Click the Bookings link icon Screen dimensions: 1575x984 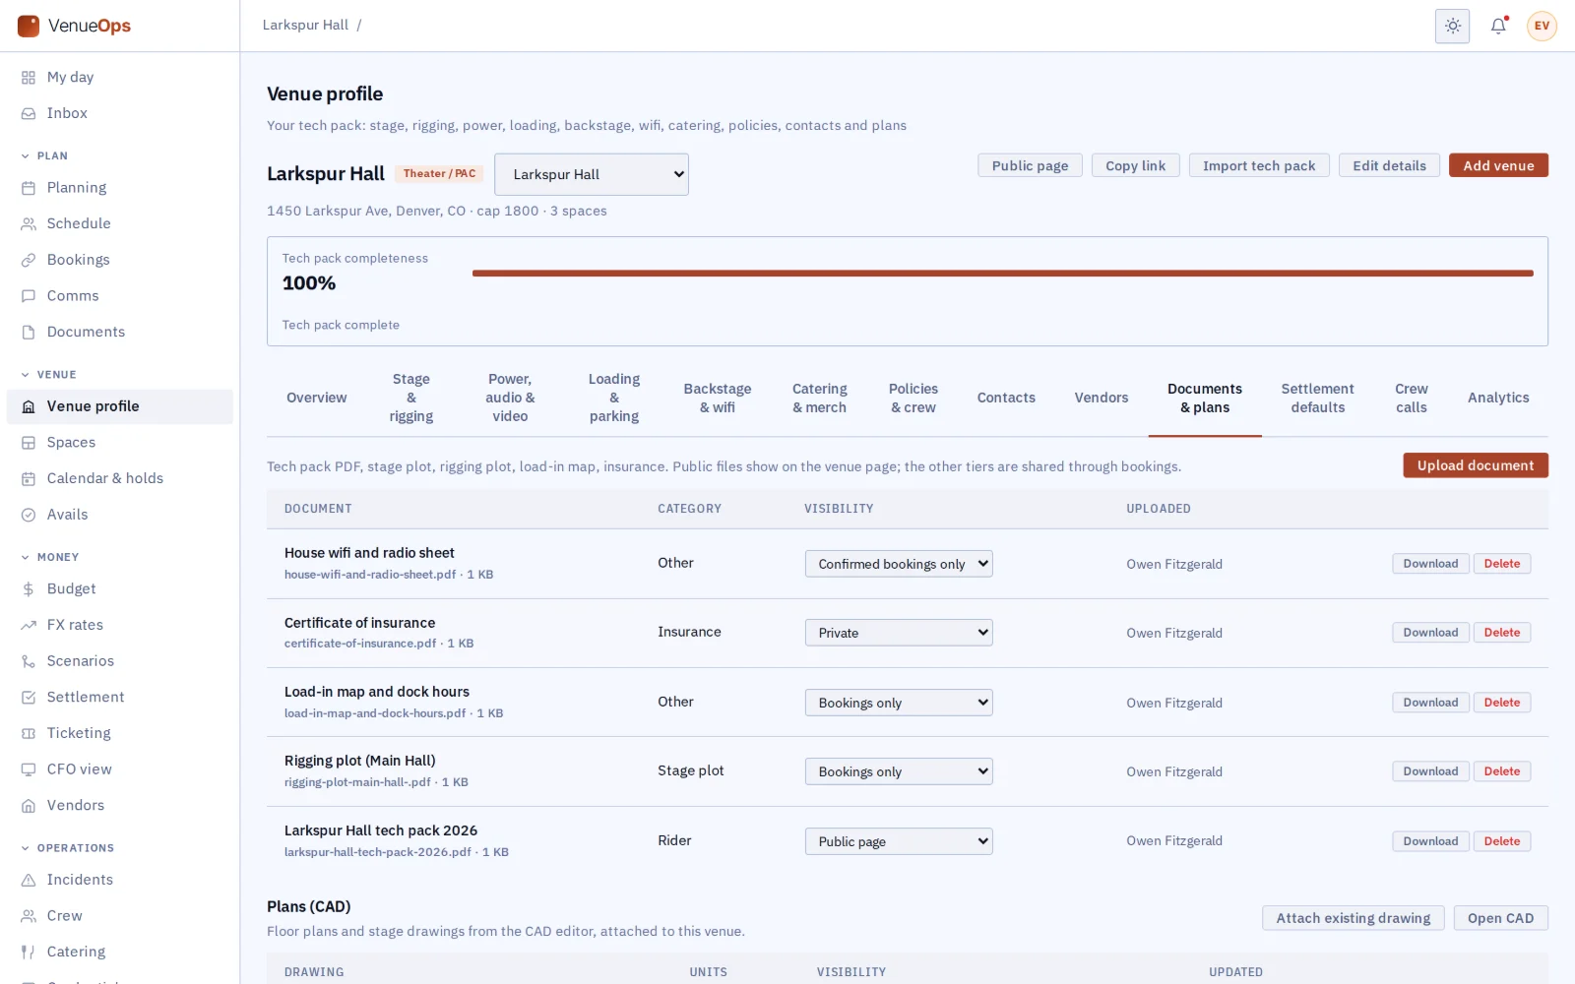click(x=29, y=260)
